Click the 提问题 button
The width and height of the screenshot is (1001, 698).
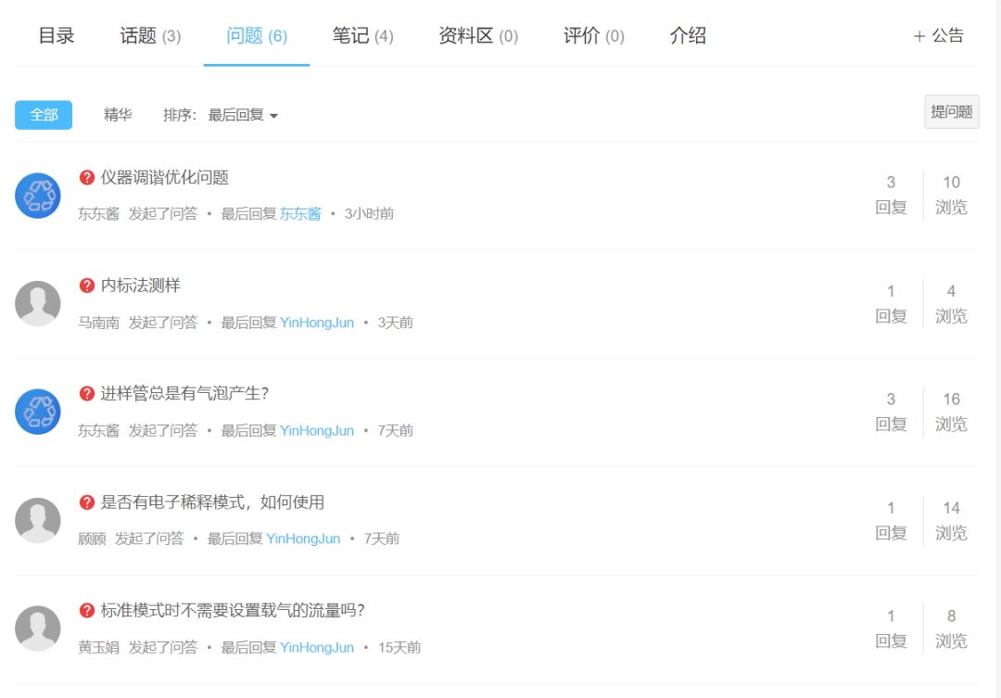(951, 111)
